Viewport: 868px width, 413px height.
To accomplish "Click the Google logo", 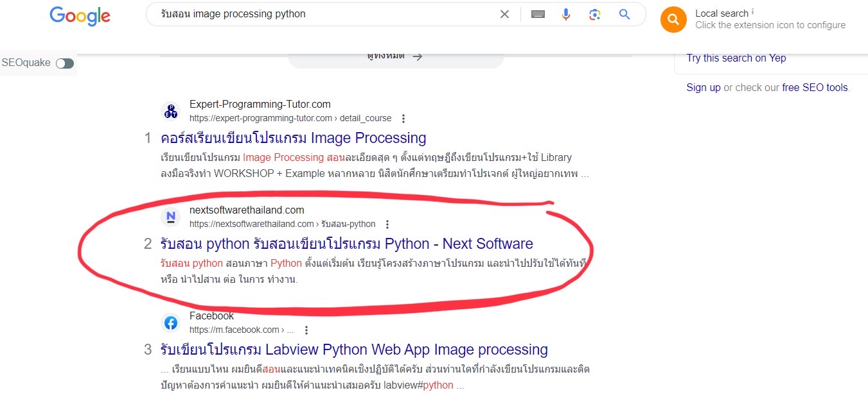I will [x=80, y=16].
